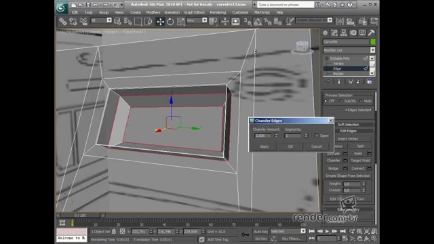434x244 pixels.
Task: Activate Bind to Space Warp tool
Action: [x=83, y=21]
